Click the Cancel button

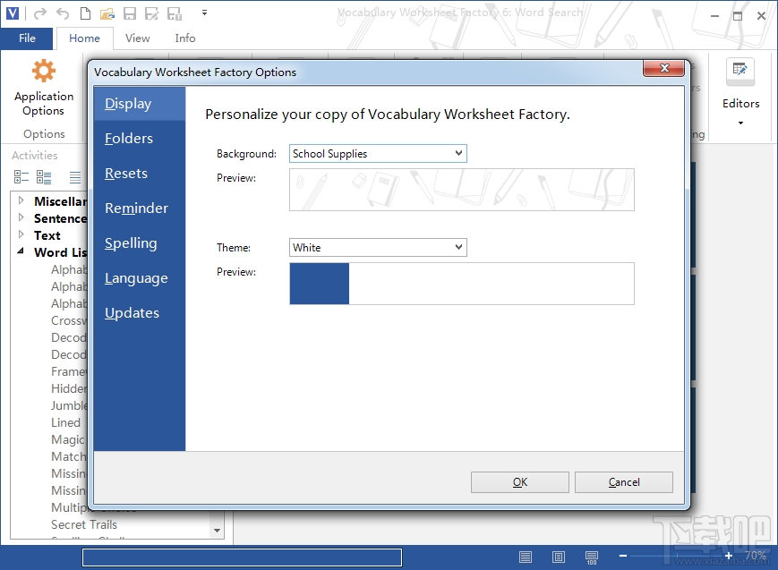click(x=623, y=481)
